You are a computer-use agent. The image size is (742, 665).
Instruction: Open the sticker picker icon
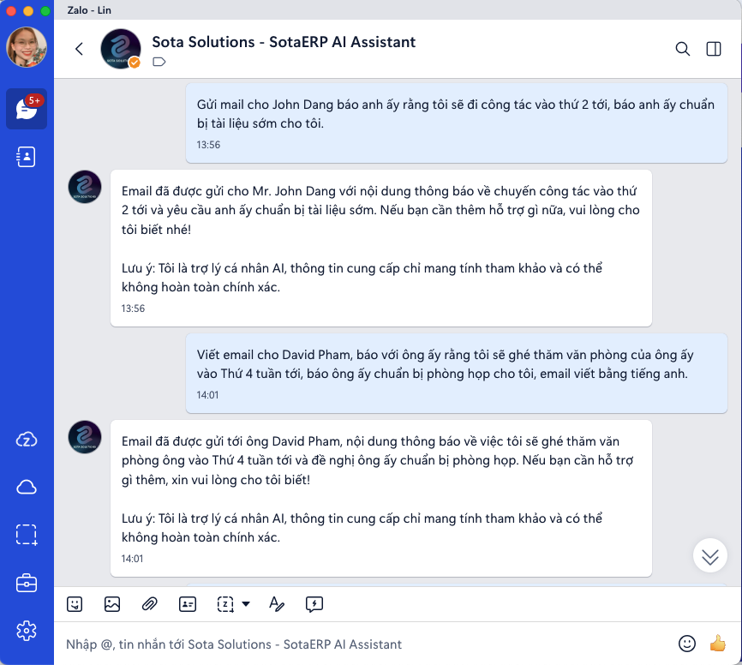(x=75, y=604)
